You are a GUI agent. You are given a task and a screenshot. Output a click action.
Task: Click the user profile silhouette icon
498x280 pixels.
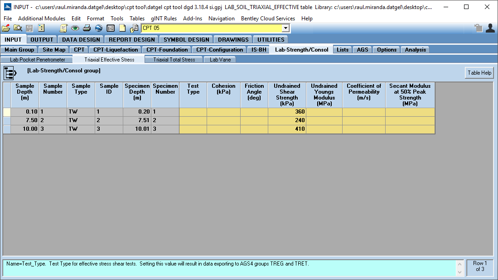pos(490,28)
